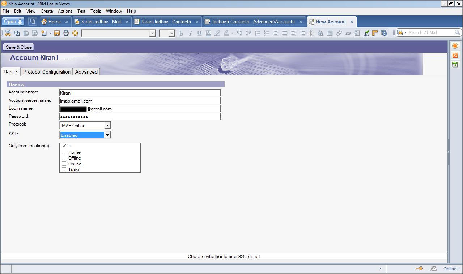This screenshot has height=274, width=463.
Task: Click the center align paragraph icon
Action: pos(276,33)
